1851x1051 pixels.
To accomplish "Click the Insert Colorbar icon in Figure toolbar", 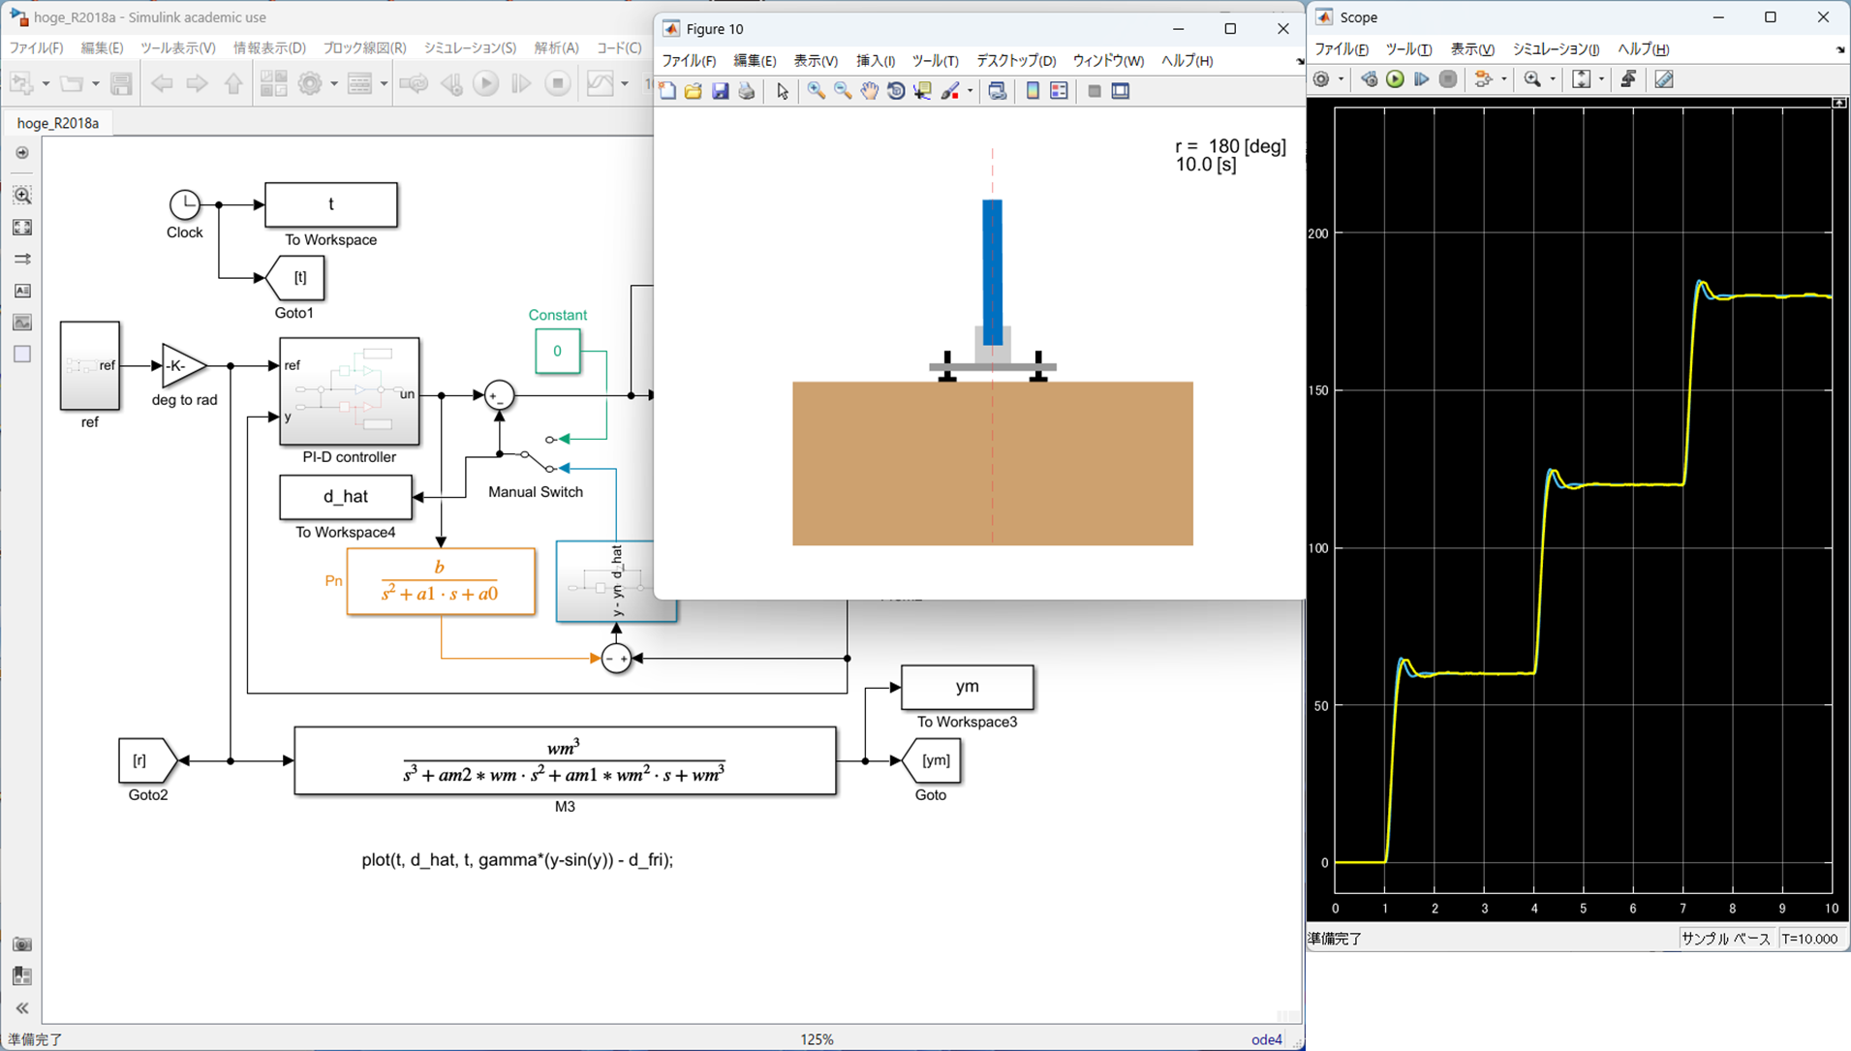I will point(1033,91).
